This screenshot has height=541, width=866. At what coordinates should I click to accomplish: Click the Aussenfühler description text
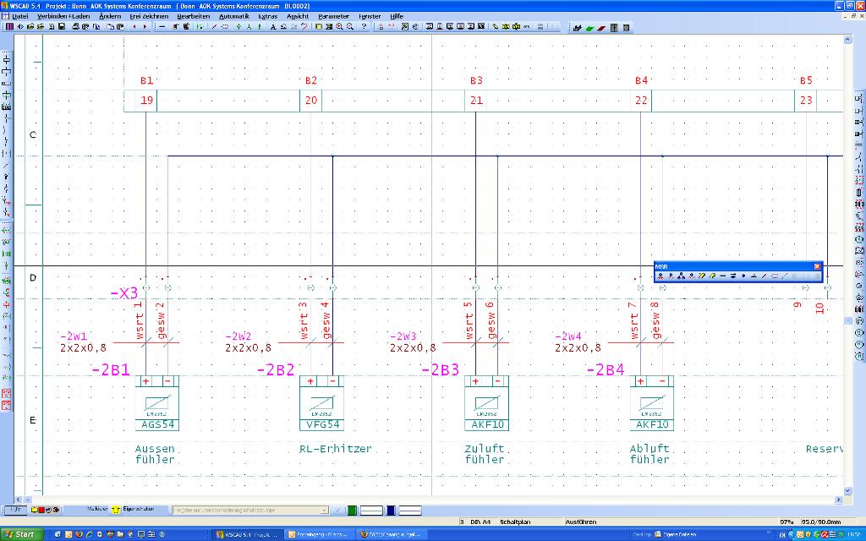click(156, 454)
